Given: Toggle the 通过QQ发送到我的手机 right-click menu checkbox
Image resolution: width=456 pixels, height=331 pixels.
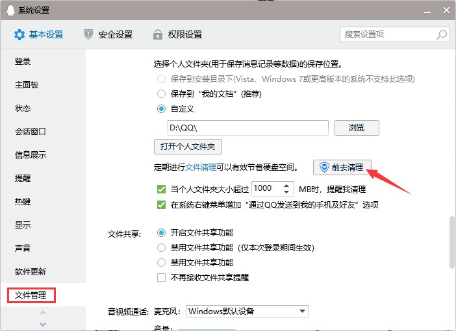Looking at the screenshot, I should [162, 204].
